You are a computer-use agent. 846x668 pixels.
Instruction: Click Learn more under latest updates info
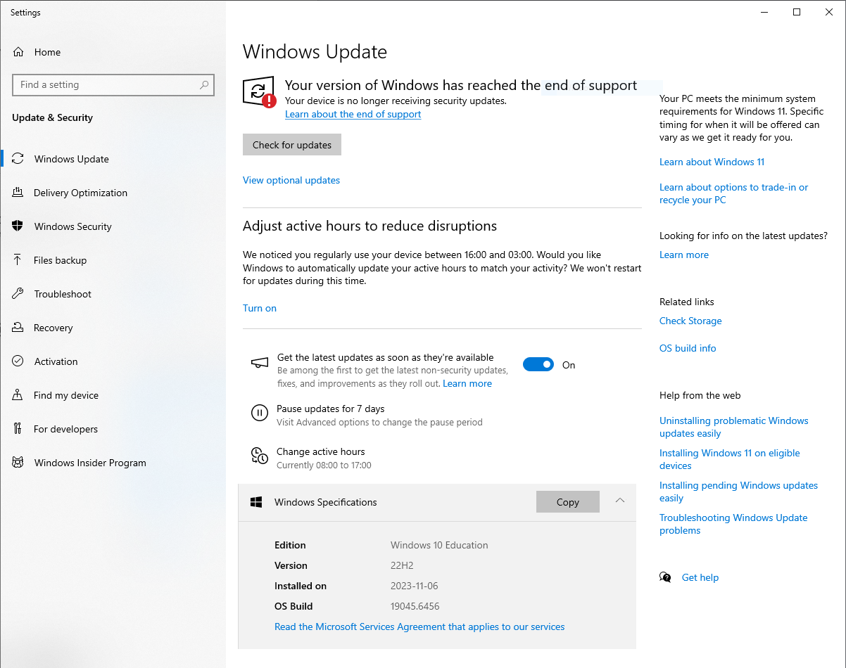tap(684, 255)
